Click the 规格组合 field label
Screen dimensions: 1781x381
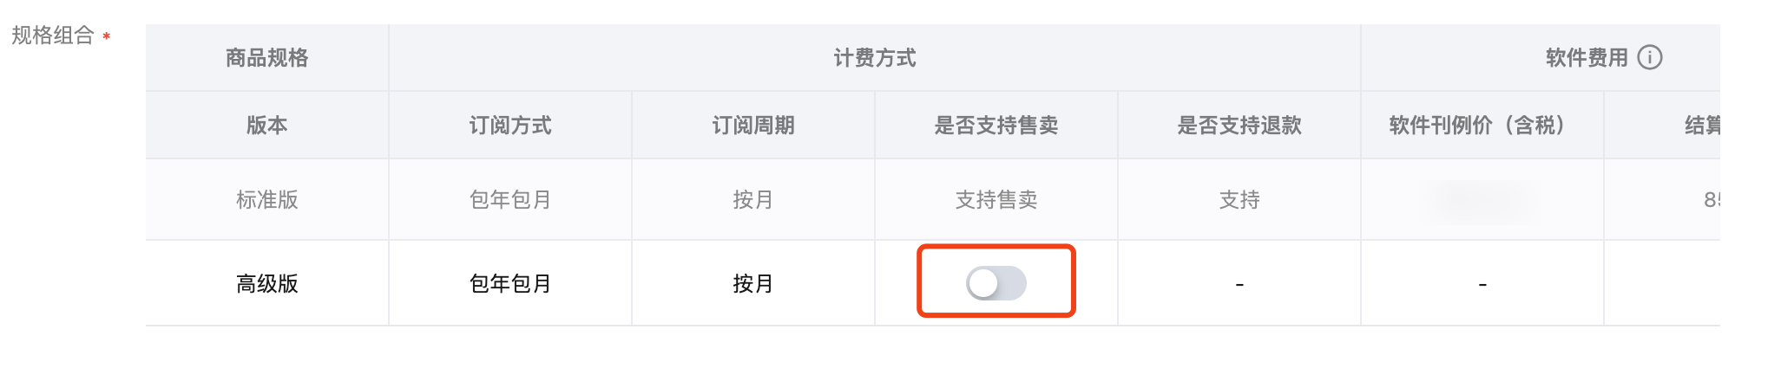click(52, 36)
